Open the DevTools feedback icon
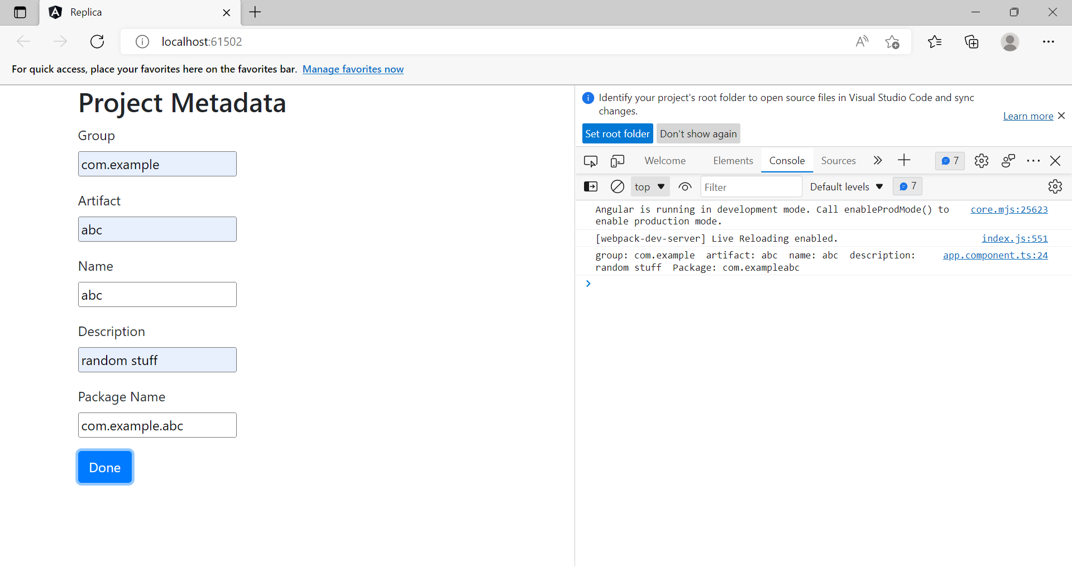 click(x=1008, y=161)
